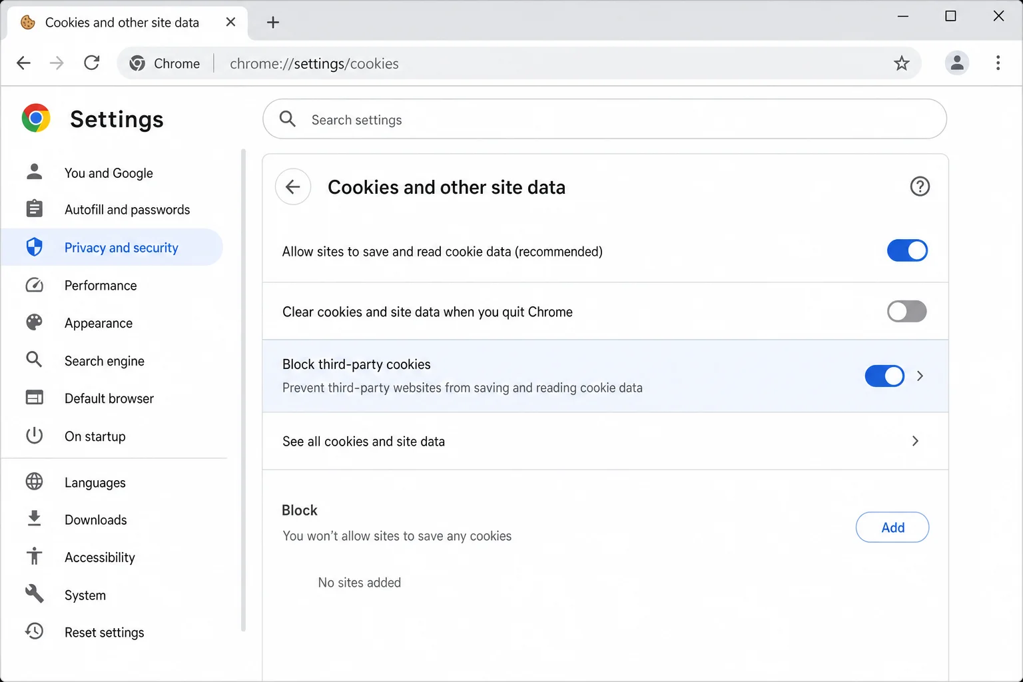Click the window icon for Default browser
The width and height of the screenshot is (1023, 682).
pos(34,398)
